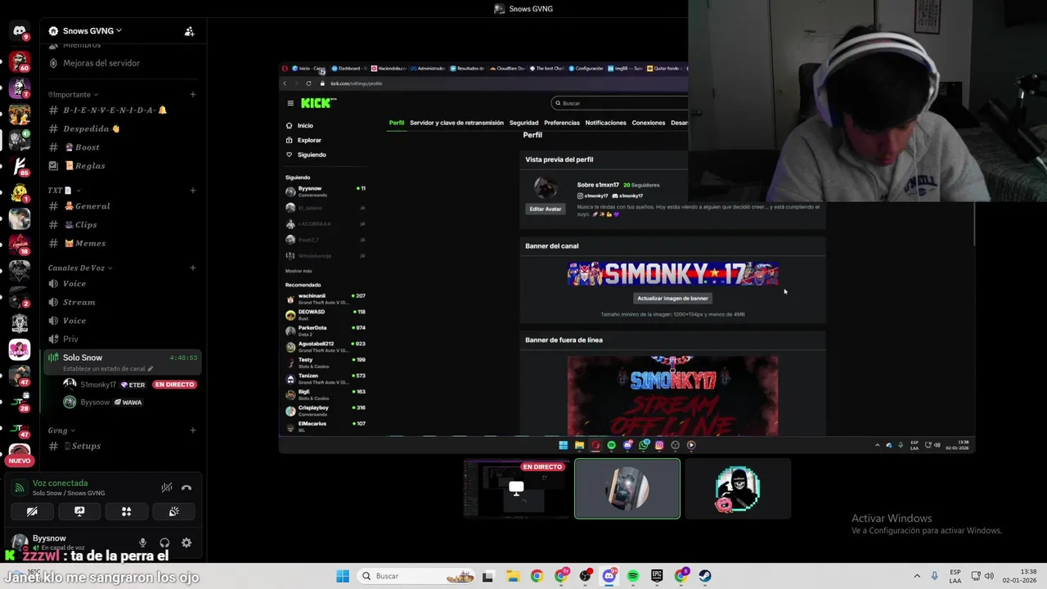Collapse Canales De Voz category

click(x=80, y=268)
